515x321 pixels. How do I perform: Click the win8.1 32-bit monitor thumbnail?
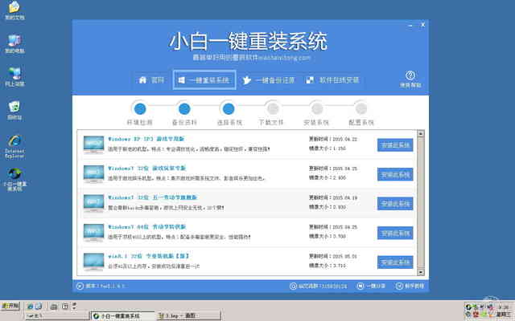point(93,262)
